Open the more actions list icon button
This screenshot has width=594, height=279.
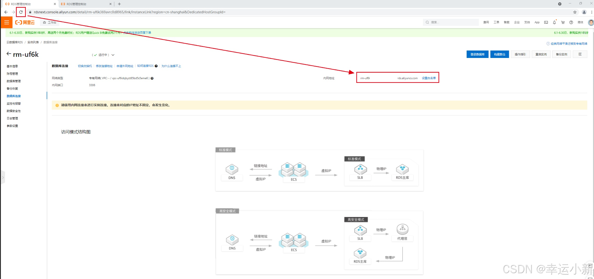580,54
